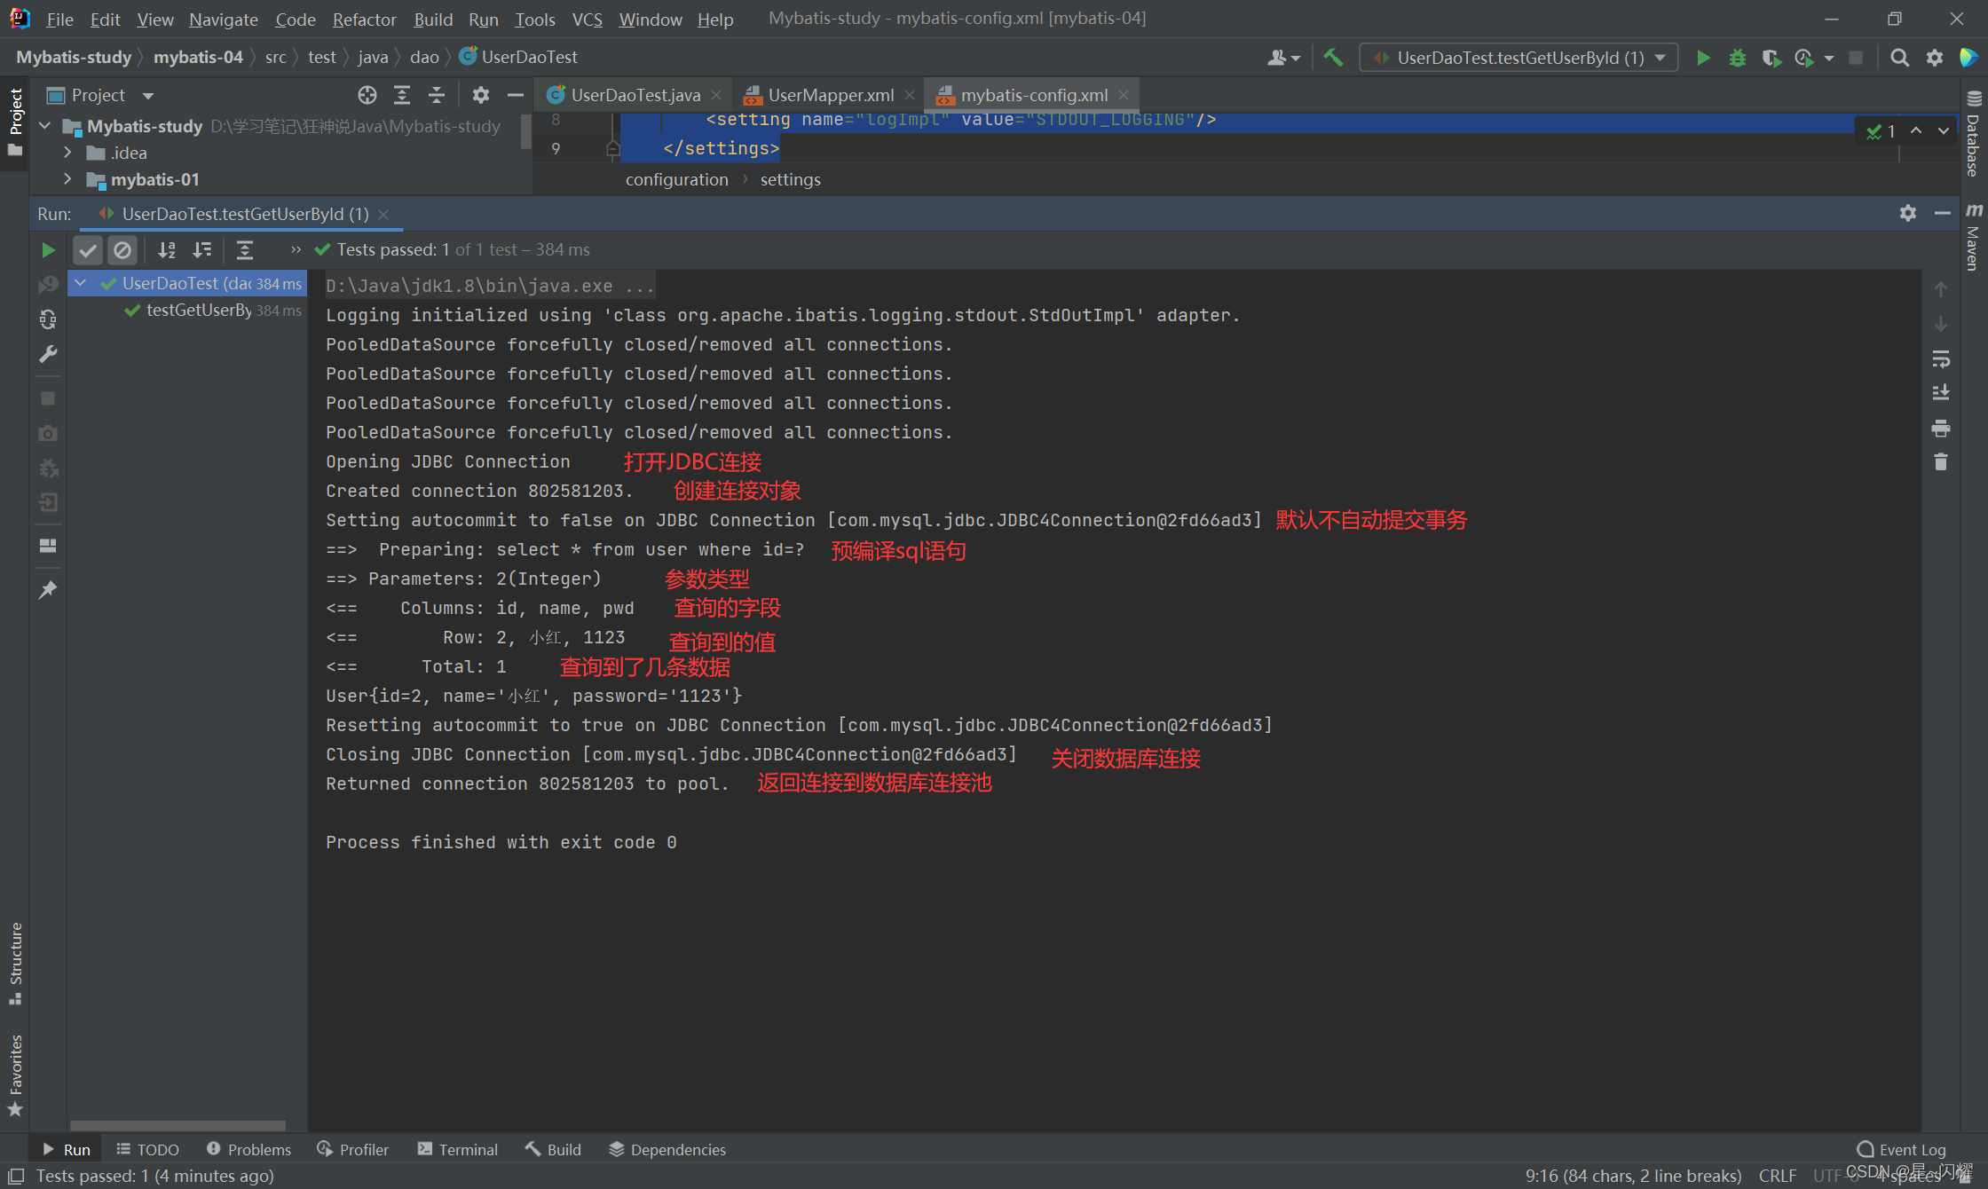Open the Problems tool window

[248, 1149]
